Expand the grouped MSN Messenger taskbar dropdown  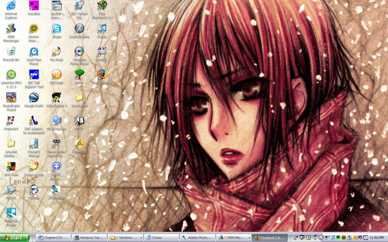click(250, 237)
